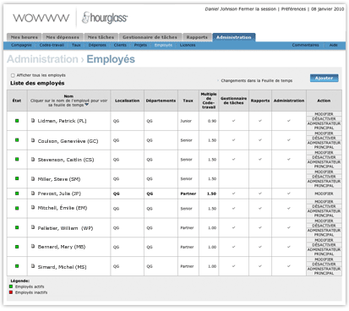The height and width of the screenshot is (311, 349).
Task: Open Compagnie submenu item
Action: point(21,45)
